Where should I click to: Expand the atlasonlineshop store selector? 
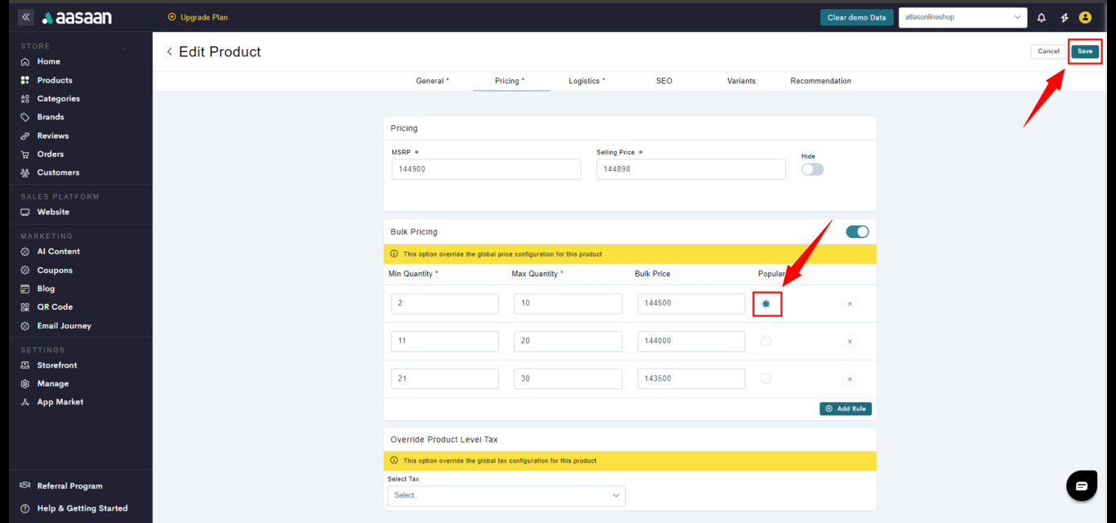(x=962, y=17)
